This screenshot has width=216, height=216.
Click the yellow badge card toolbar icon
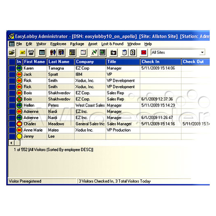click(x=23, y=53)
